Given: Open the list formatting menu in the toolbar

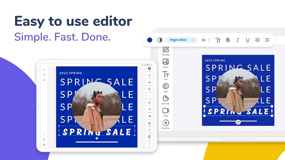Looking at the screenshot, I should [x=267, y=40].
